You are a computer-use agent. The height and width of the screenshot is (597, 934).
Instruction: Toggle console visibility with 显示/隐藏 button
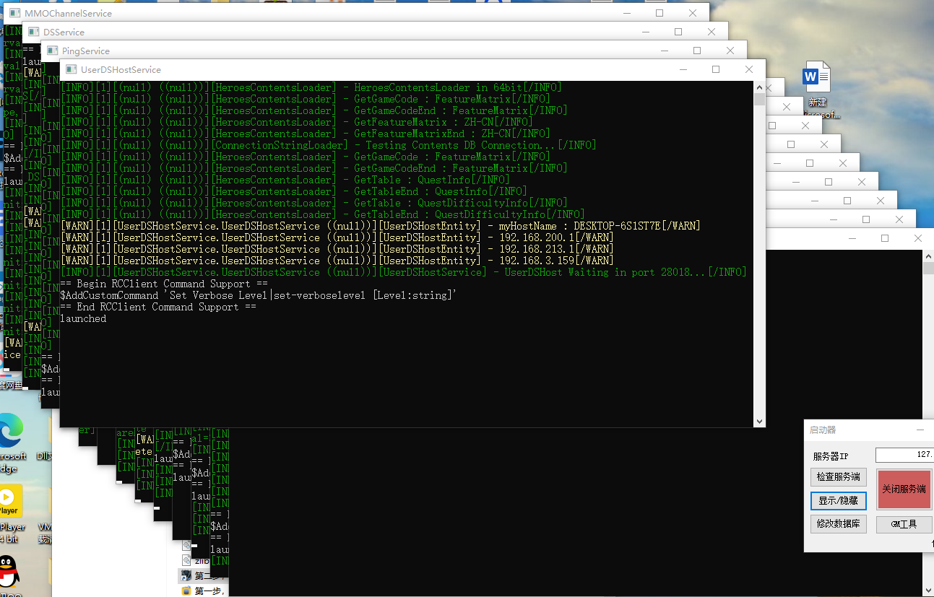coord(838,500)
